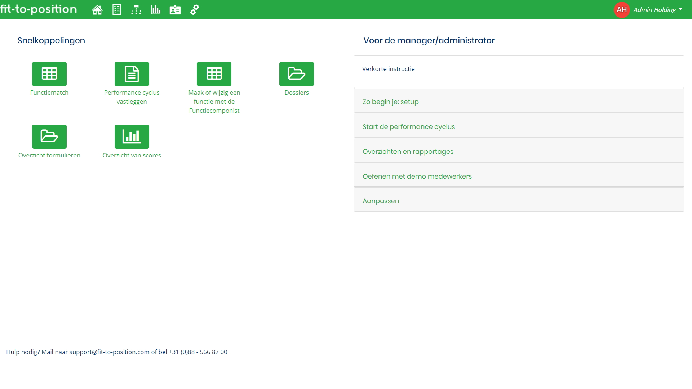
Task: Open the ID card icon in the navbar
Action: click(175, 10)
